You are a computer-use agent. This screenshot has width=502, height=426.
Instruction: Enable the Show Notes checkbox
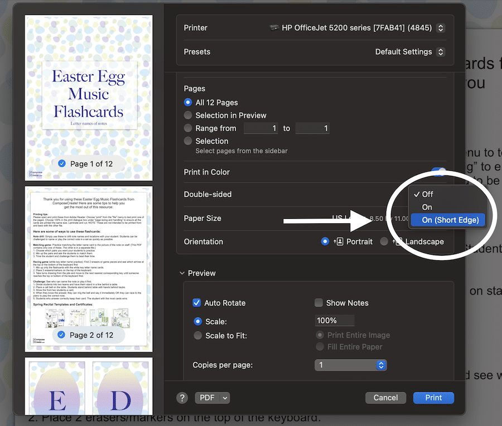click(x=318, y=303)
